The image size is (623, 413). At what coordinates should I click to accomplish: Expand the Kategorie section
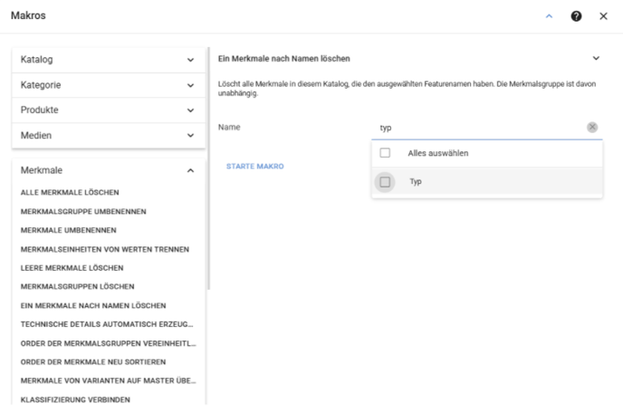point(109,85)
